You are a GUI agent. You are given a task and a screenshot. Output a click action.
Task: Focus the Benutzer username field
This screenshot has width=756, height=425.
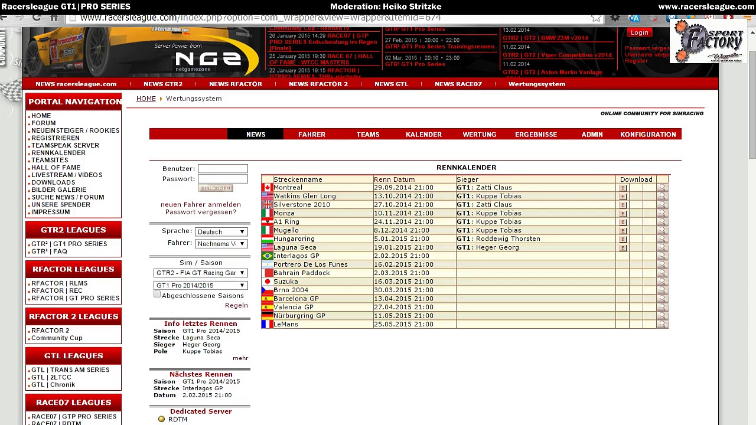(x=223, y=169)
